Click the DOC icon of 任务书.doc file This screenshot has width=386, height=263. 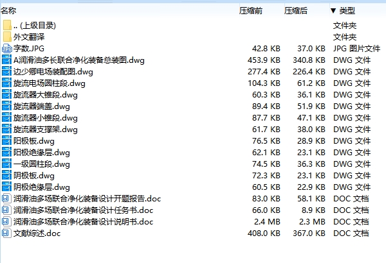click(6, 210)
